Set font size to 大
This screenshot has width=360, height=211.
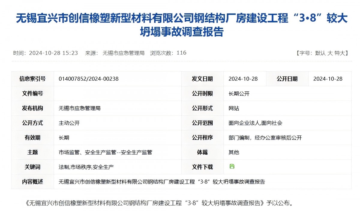pos(330,53)
